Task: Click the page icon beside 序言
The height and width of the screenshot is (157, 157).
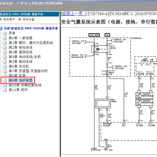Action: coord(5,33)
